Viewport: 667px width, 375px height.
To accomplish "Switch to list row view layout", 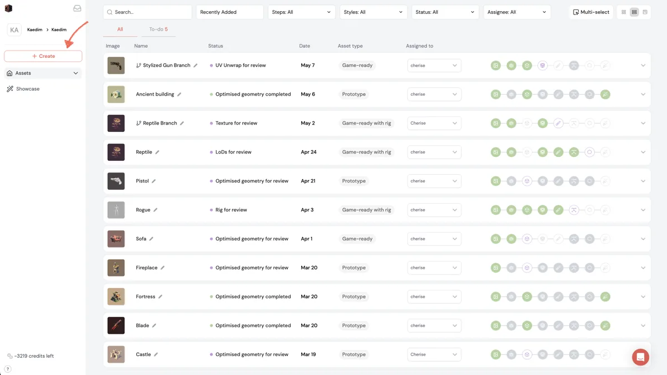I will [x=634, y=12].
